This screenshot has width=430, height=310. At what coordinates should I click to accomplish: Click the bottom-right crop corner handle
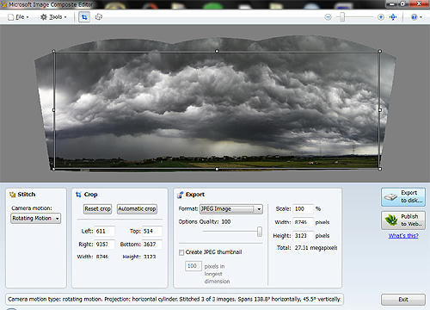(380, 169)
